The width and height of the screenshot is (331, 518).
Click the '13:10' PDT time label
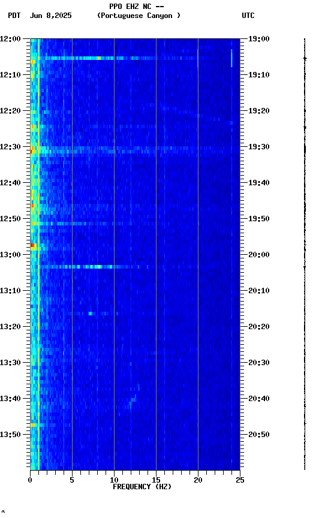pos(10,291)
